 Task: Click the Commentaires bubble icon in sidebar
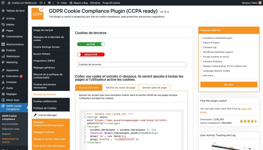(3, 36)
